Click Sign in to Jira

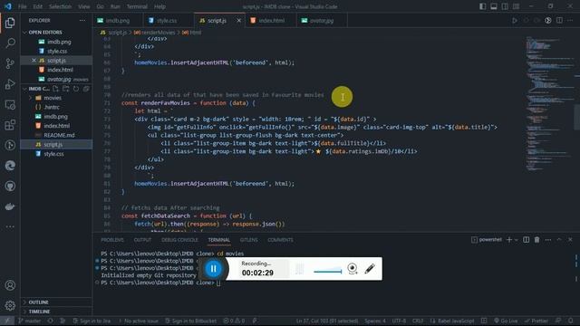[x=92, y=321]
